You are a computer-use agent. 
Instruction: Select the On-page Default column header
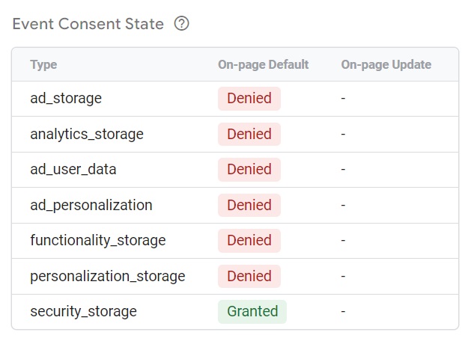tap(263, 65)
